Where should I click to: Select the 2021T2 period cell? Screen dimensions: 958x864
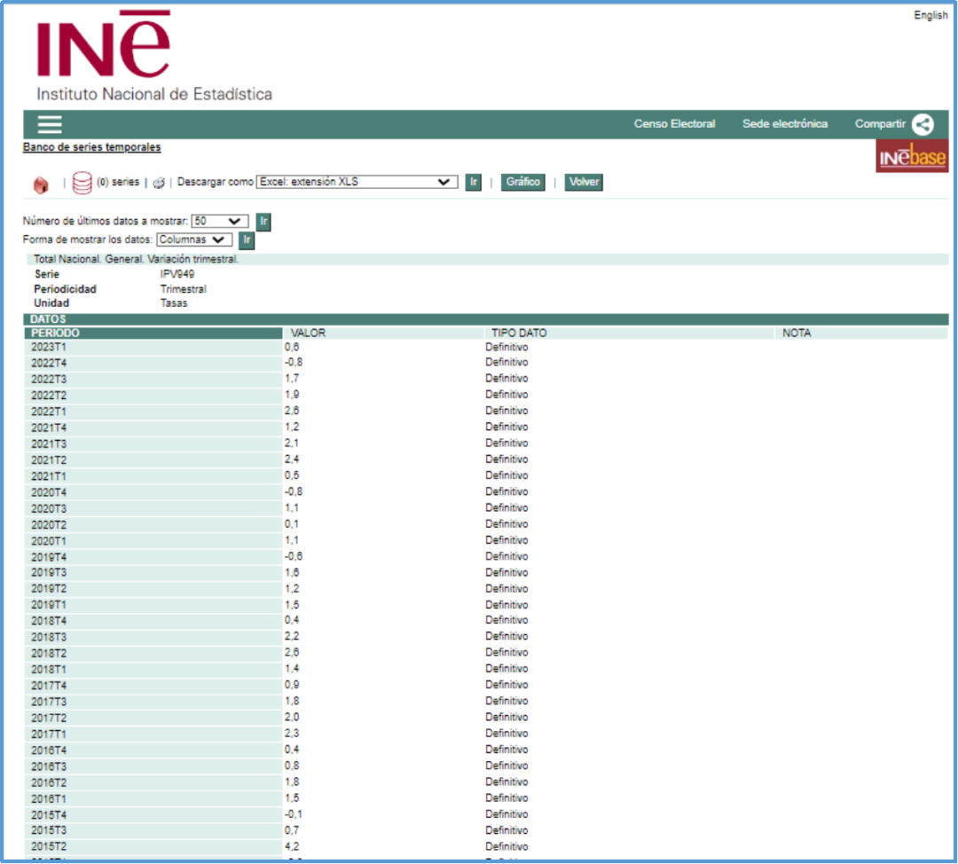pyautogui.click(x=153, y=460)
